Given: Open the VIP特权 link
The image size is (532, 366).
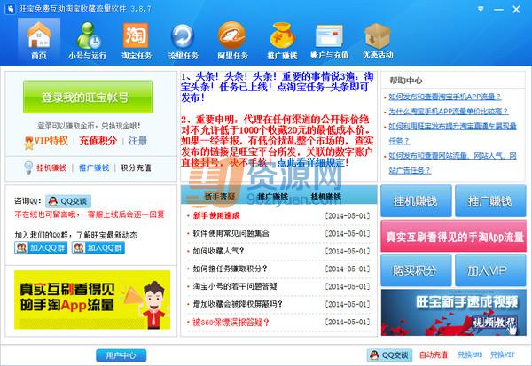Looking at the screenshot, I should [x=51, y=140].
